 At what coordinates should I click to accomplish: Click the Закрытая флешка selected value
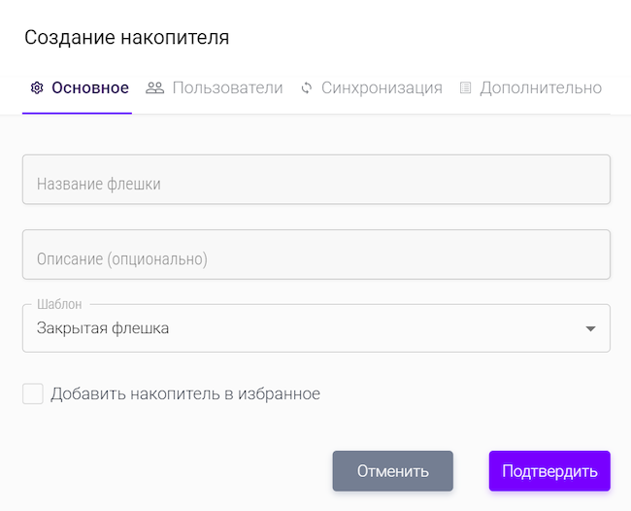click(103, 328)
